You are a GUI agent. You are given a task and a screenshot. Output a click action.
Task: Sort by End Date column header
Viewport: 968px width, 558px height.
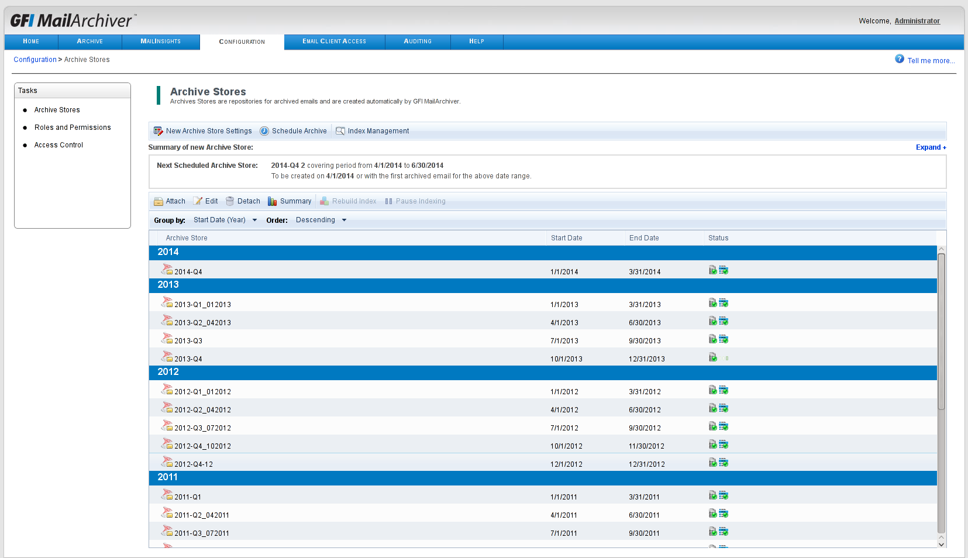[x=644, y=238]
